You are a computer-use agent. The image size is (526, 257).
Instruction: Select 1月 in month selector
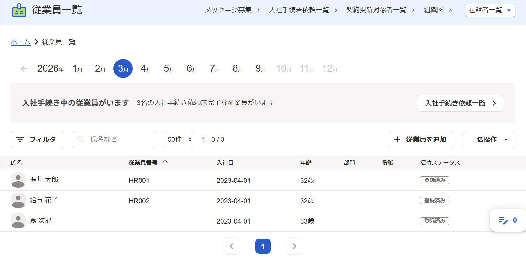coord(77,68)
